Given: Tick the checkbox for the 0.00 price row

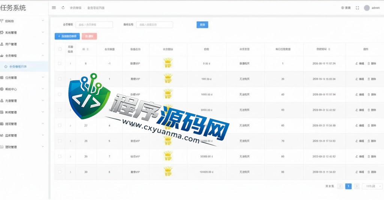Looking at the screenshot, I should (x=60, y=63).
